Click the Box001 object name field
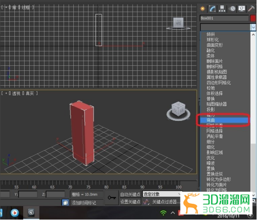 point(224,18)
